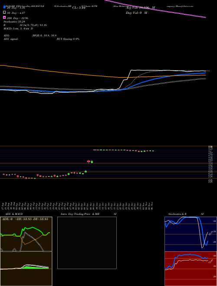Click the 'CL: 5.44' closing price label

tap(79, 8)
